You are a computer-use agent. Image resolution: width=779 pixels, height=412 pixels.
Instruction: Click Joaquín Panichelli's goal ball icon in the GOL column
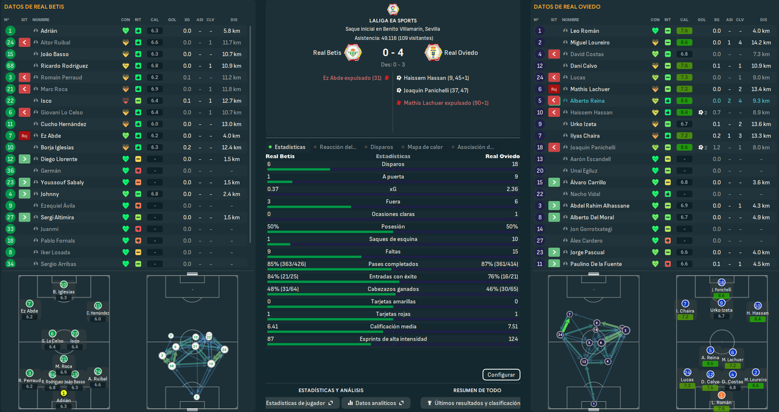tap(701, 148)
